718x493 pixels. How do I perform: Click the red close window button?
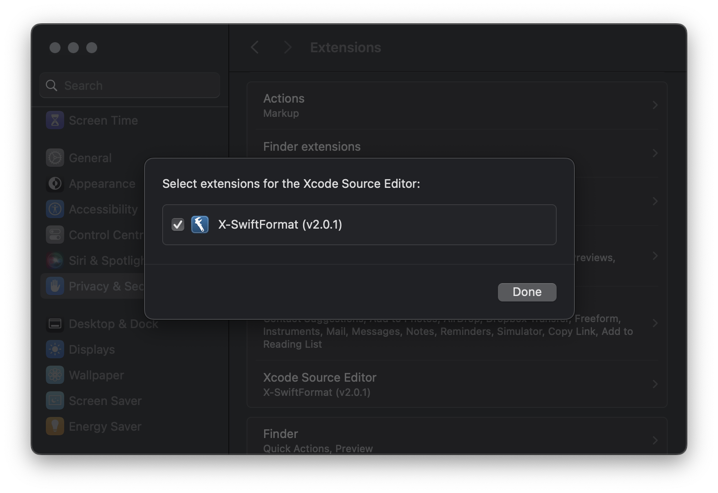[55, 48]
